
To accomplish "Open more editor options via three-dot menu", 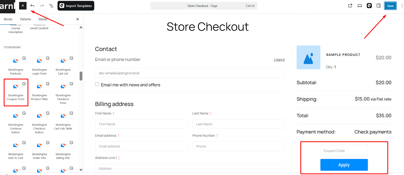I will [x=402, y=6].
